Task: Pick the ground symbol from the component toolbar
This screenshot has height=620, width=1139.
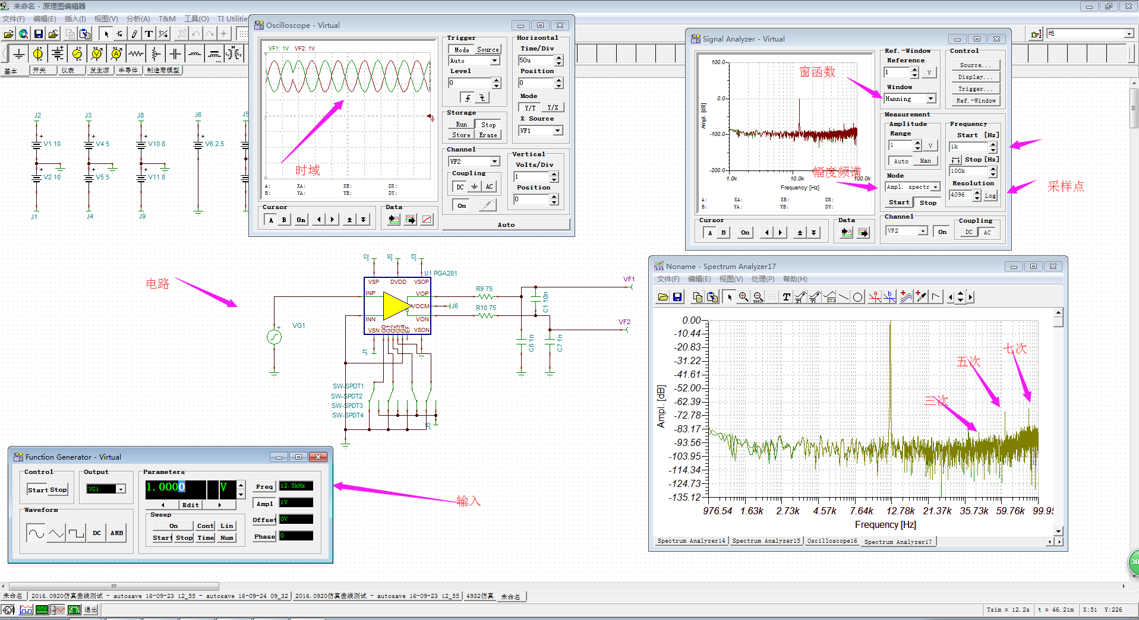Action: pos(19,55)
